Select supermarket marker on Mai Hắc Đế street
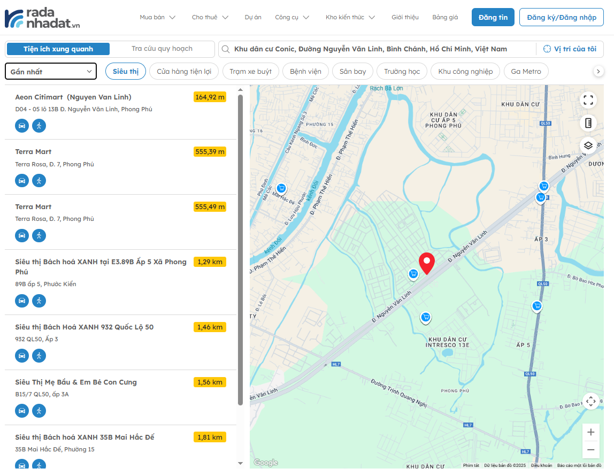The width and height of the screenshot is (614, 476). click(281, 189)
